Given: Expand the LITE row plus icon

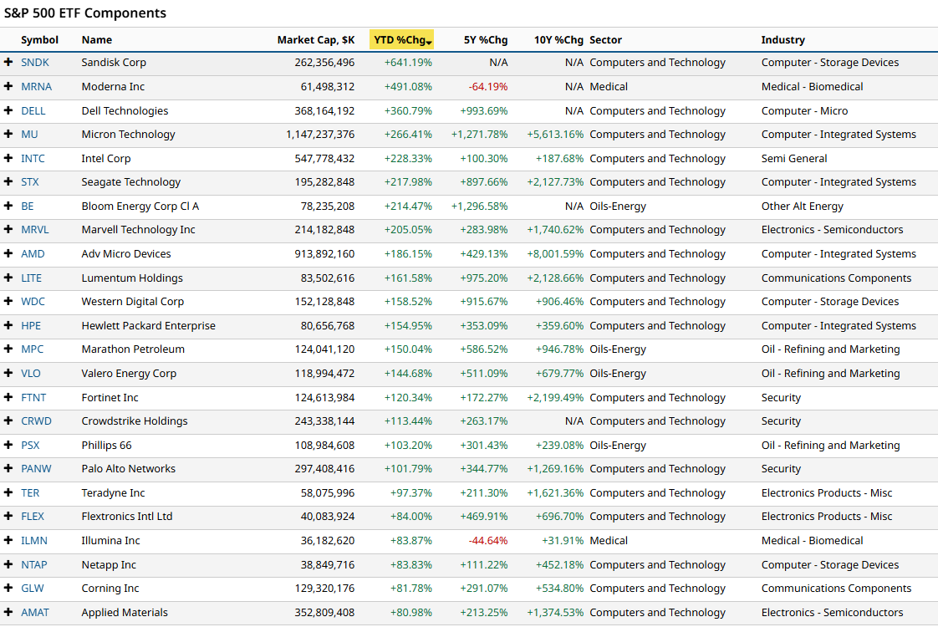Looking at the screenshot, I should click(x=8, y=278).
